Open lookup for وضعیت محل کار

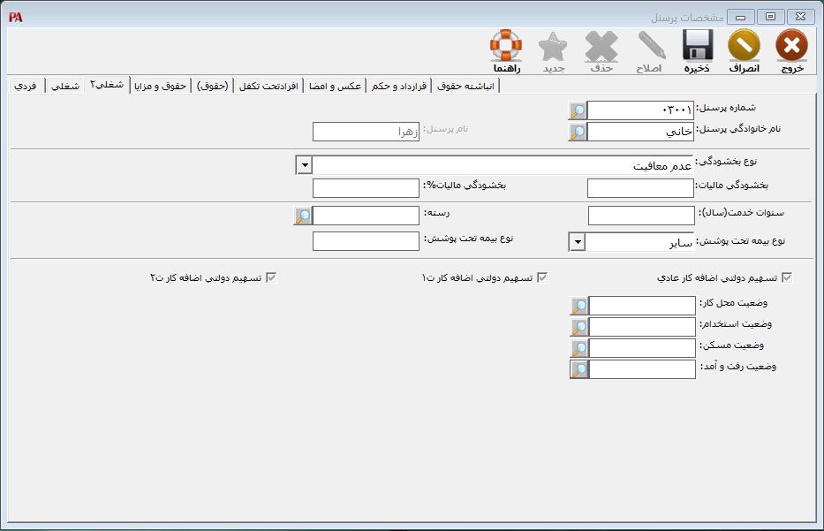point(578,306)
